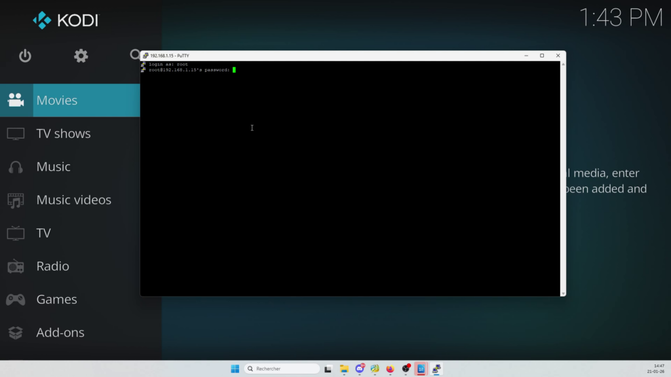
Task: Click the Rechercher taskbar search box
Action: coord(282,368)
